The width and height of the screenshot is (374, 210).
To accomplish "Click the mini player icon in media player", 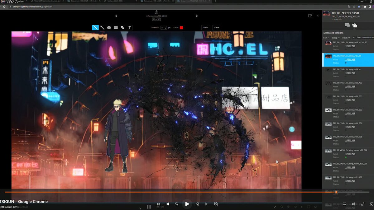I will click(x=372, y=204).
